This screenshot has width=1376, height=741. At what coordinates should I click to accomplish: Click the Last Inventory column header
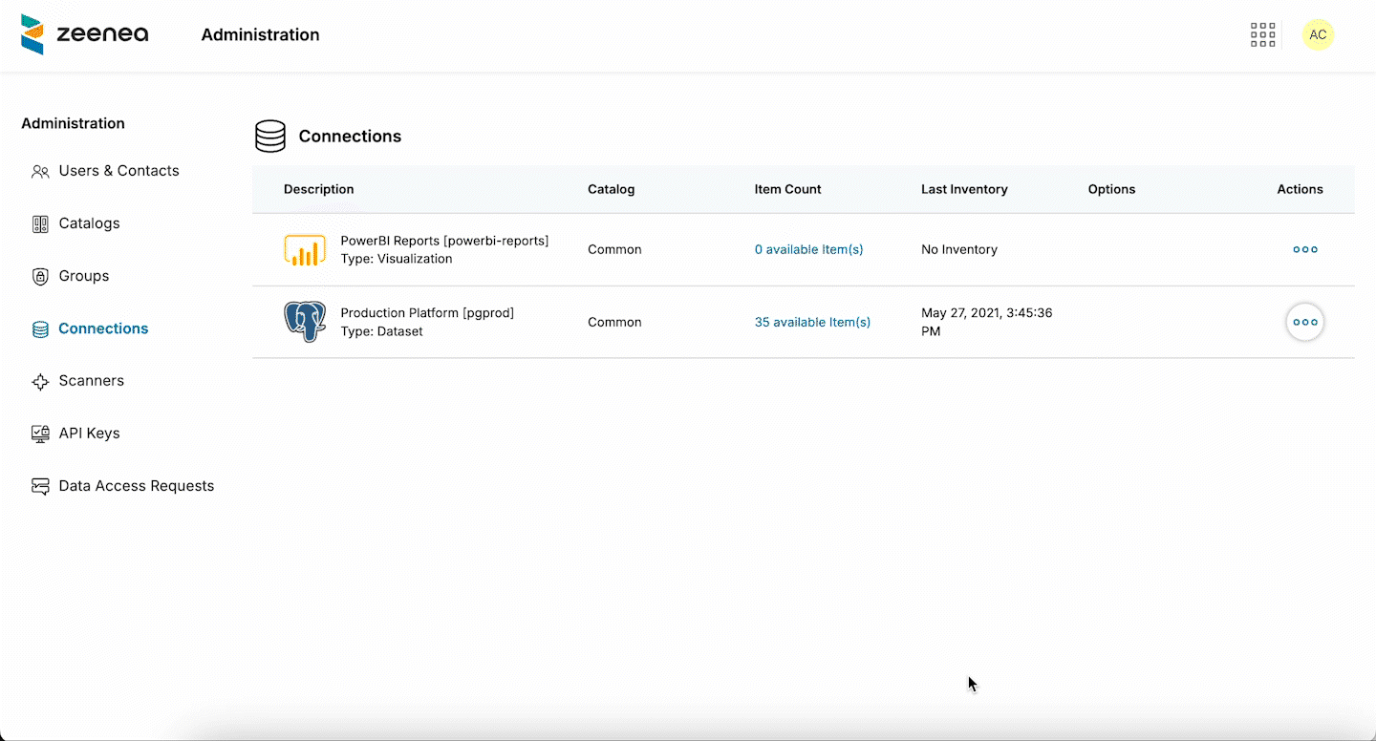point(964,189)
